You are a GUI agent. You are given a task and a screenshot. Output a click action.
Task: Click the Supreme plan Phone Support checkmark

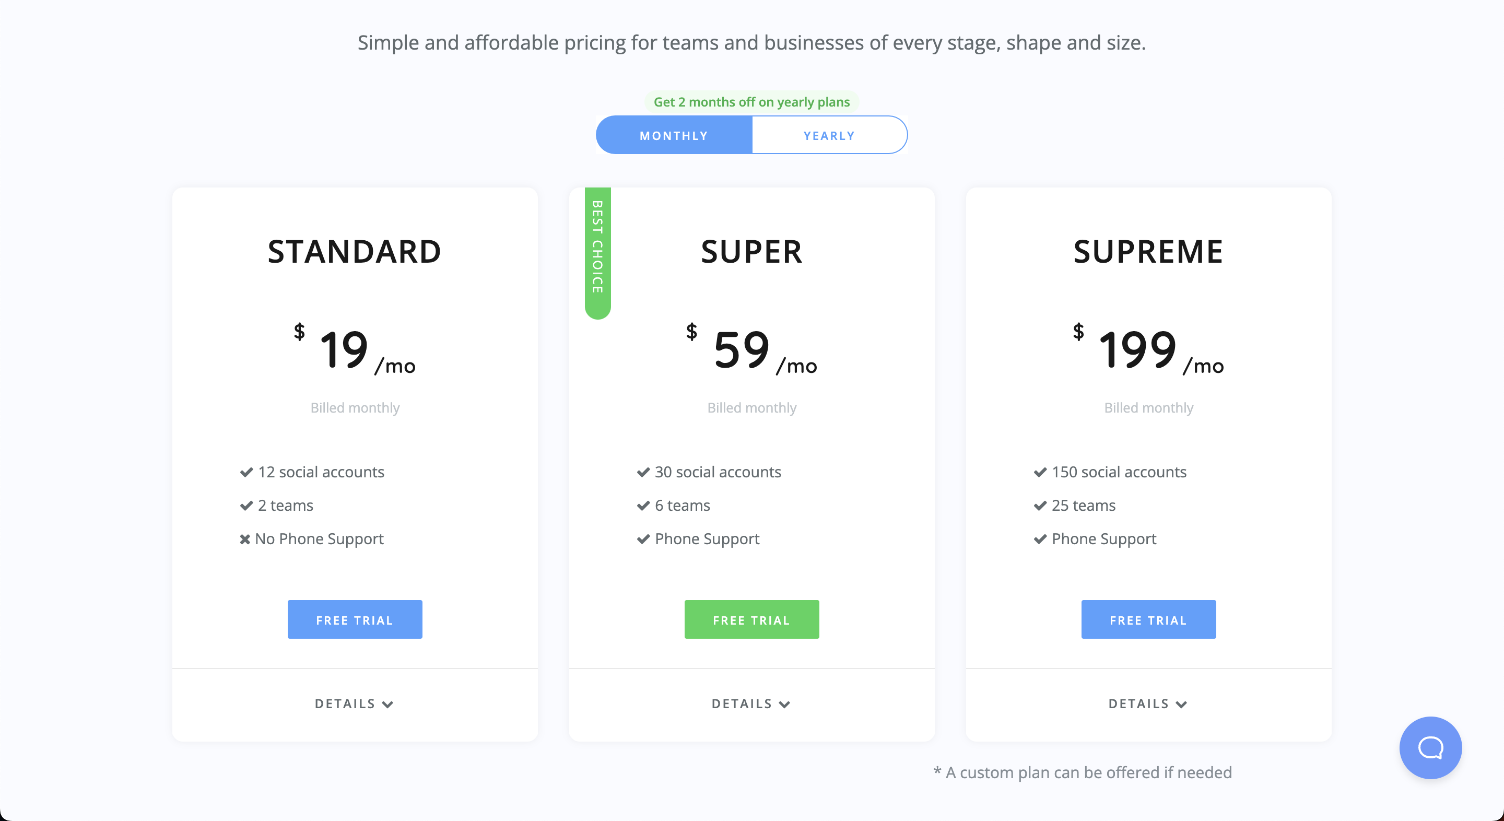[1040, 539]
